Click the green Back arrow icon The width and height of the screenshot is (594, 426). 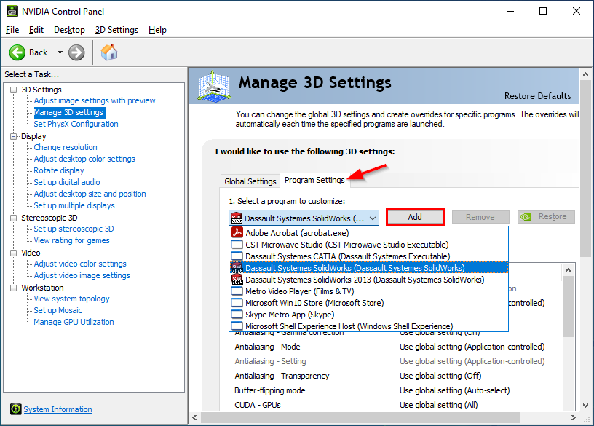click(17, 52)
